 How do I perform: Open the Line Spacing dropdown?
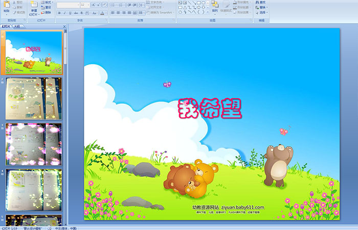click(x=142, y=5)
